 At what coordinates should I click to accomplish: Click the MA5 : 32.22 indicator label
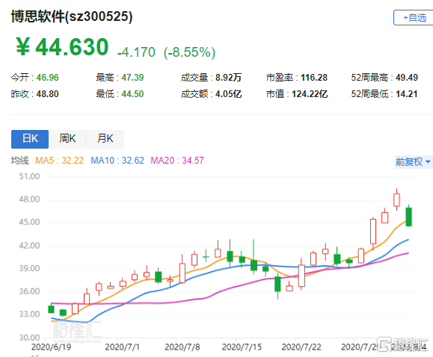pyautogui.click(x=59, y=161)
